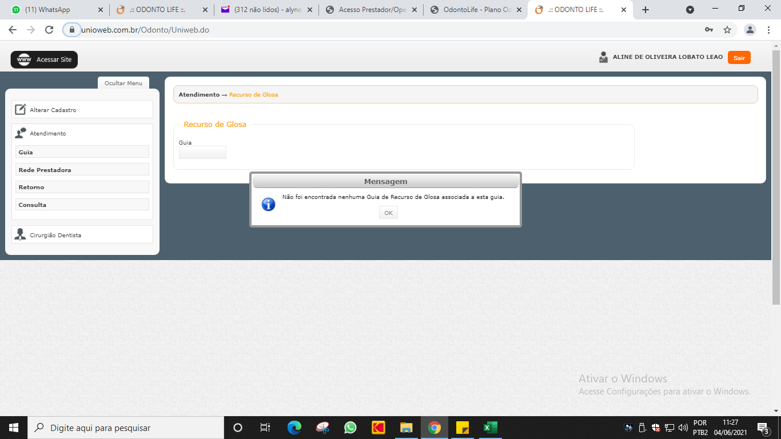Click the safely remove hardware USB icon
The image size is (781, 439).
[x=642, y=428]
